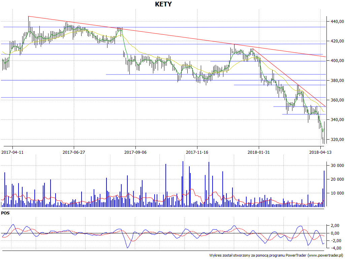Select the 400,00 price axis label

(x=337, y=61)
